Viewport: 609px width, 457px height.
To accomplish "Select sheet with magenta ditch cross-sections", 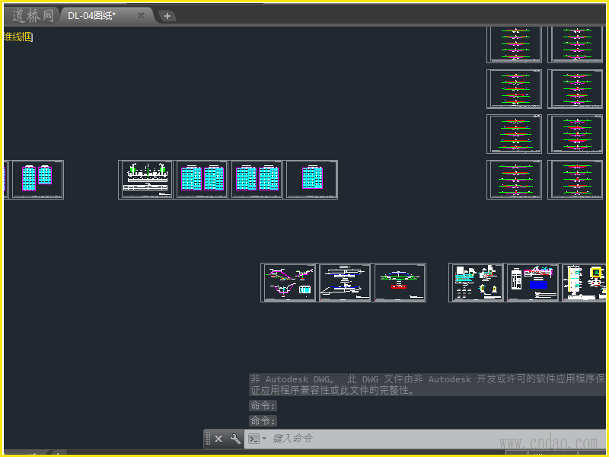I will [289, 283].
